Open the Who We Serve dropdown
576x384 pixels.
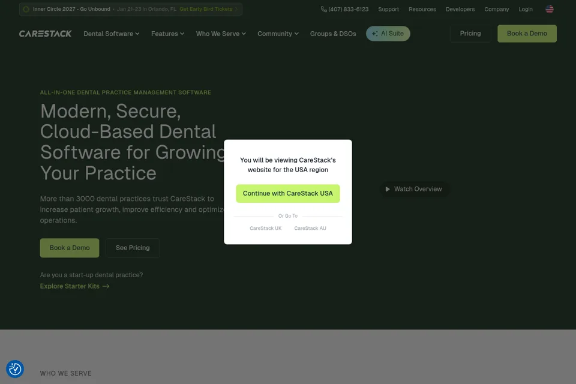click(x=221, y=34)
